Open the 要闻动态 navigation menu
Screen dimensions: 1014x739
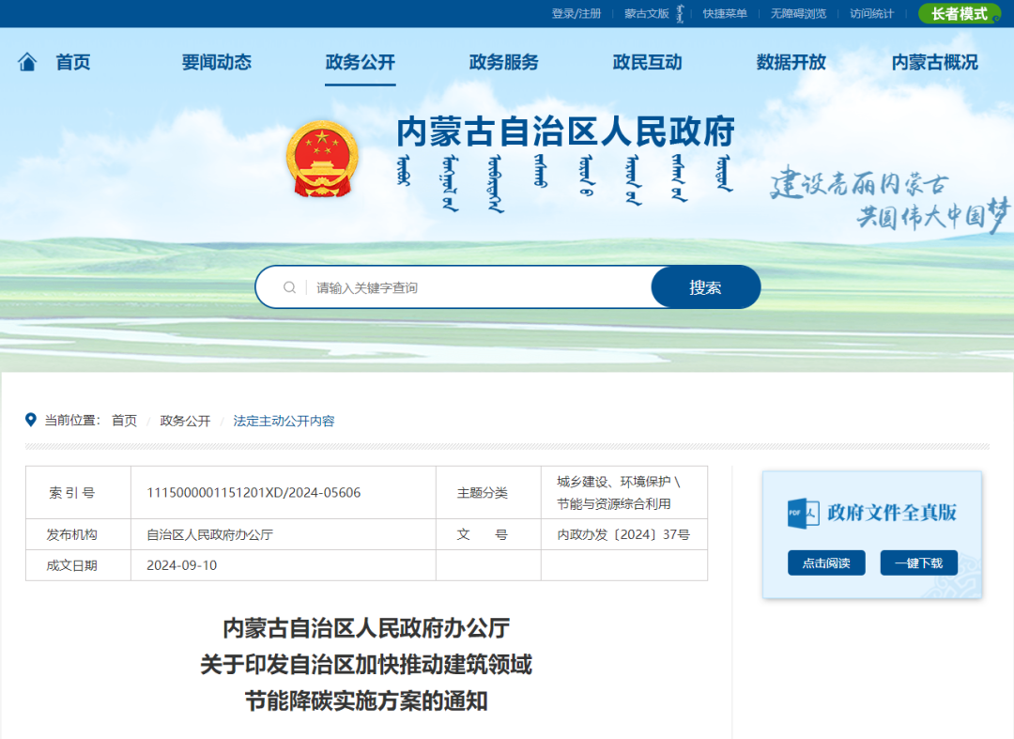coord(217,62)
